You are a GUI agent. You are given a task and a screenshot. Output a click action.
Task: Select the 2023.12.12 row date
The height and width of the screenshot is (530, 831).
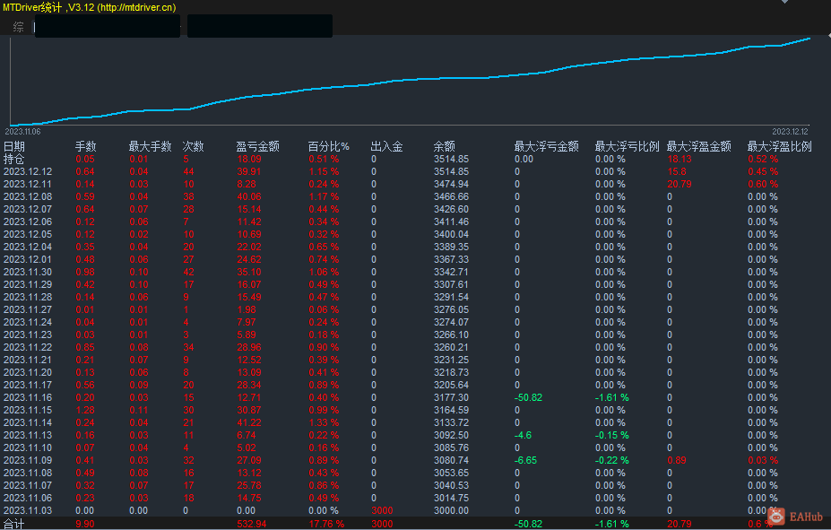coord(28,171)
